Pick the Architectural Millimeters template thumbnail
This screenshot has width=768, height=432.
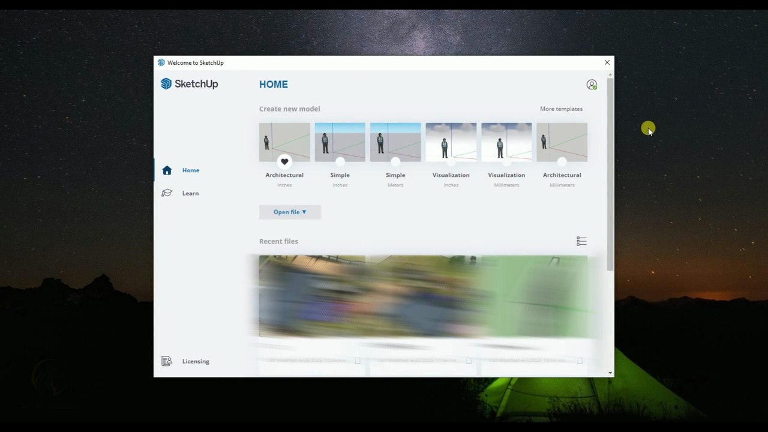(562, 142)
